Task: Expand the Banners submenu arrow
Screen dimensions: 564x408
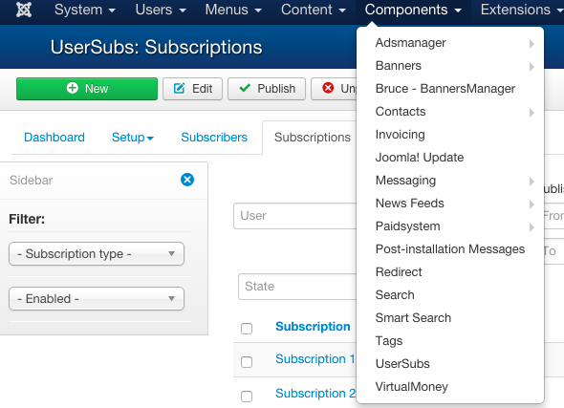Action: pos(531,67)
